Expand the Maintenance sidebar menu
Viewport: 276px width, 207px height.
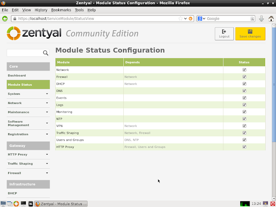click(28, 112)
